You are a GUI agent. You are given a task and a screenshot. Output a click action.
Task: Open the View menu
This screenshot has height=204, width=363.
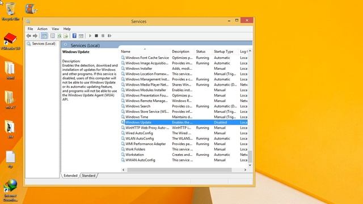pos(56,29)
